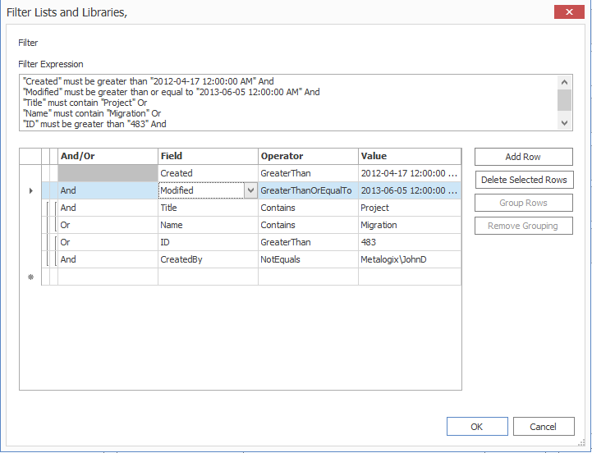
Task: Cancel the filter dialog
Action: click(543, 427)
